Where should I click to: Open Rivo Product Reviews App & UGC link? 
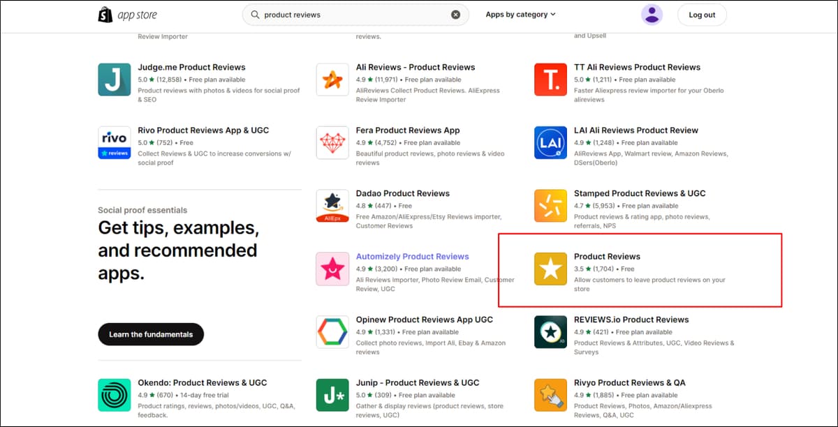pos(203,130)
